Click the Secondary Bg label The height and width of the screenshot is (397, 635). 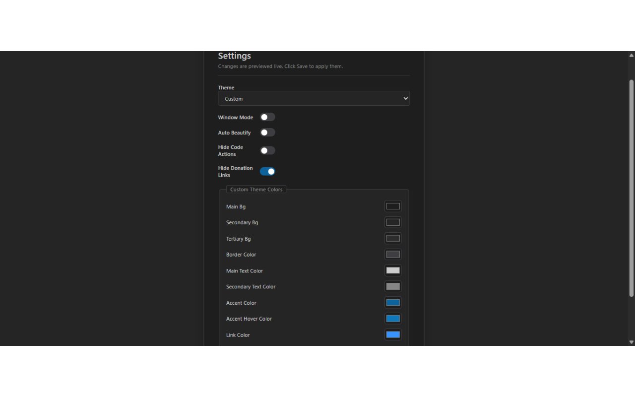[x=242, y=222]
